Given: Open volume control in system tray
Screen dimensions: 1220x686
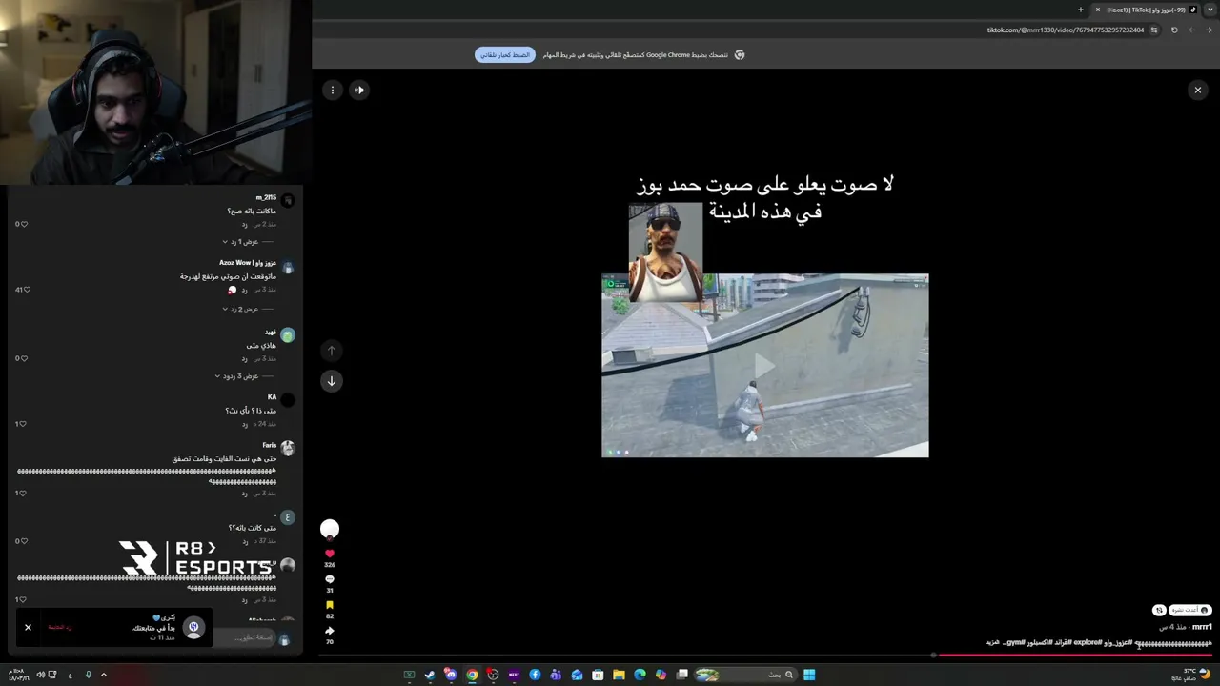Looking at the screenshot, I should (x=41, y=675).
